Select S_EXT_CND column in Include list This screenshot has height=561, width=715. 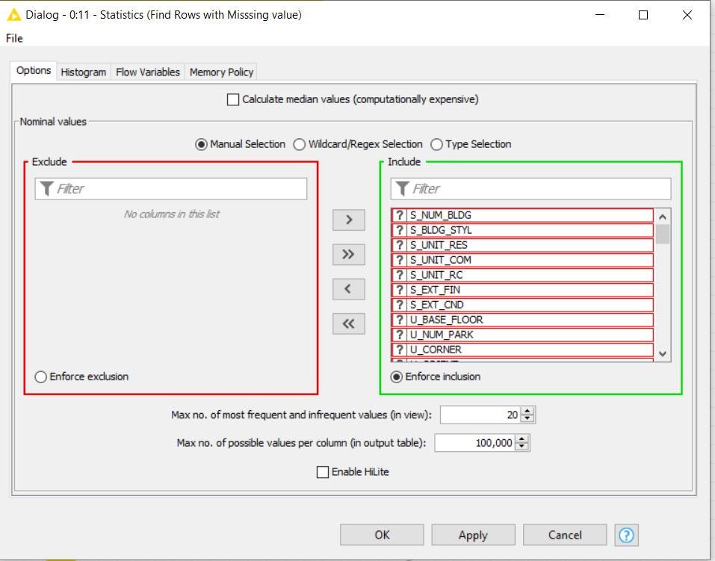click(522, 305)
